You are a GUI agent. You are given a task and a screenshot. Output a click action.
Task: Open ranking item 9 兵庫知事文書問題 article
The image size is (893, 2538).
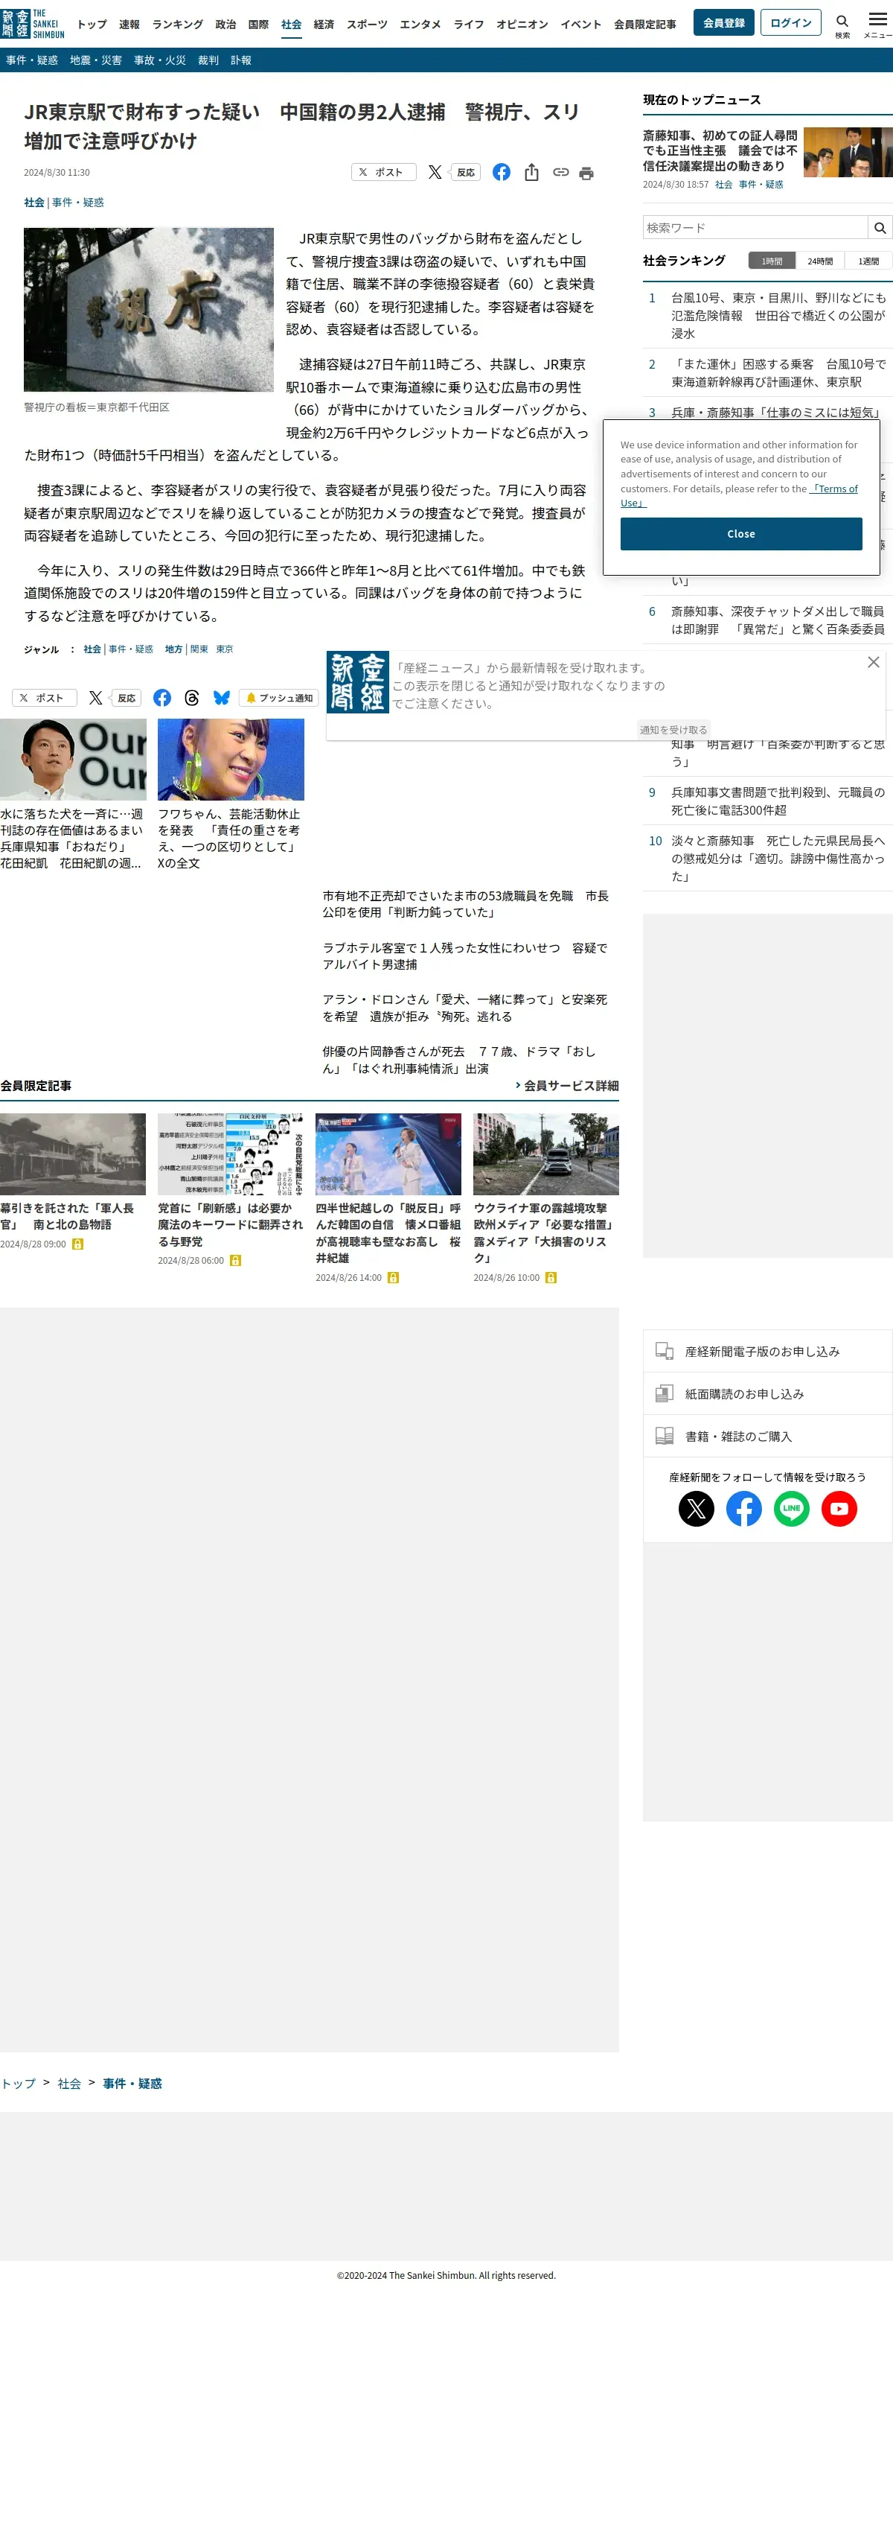click(x=778, y=801)
